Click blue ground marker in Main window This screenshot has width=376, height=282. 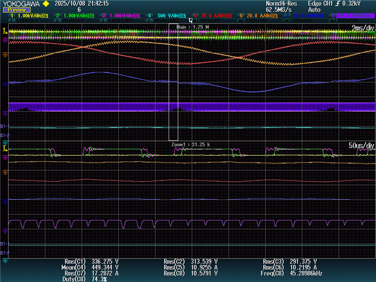pos(5,83)
